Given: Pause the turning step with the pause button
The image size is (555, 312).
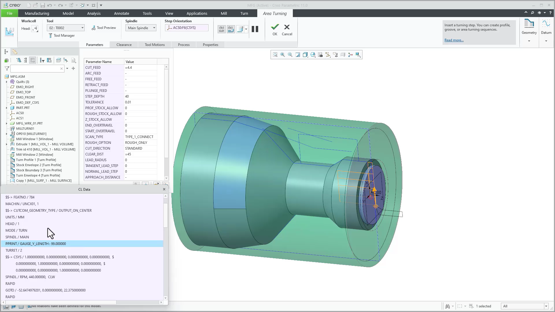Looking at the screenshot, I should tap(255, 29).
